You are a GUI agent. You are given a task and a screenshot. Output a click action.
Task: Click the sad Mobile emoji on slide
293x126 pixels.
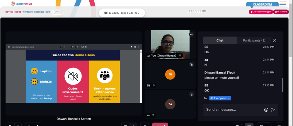coord(34,82)
